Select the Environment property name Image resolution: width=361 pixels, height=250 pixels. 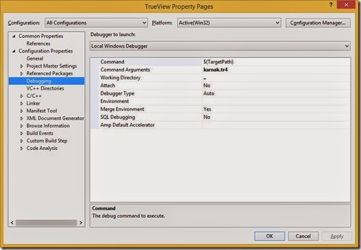(x=115, y=101)
